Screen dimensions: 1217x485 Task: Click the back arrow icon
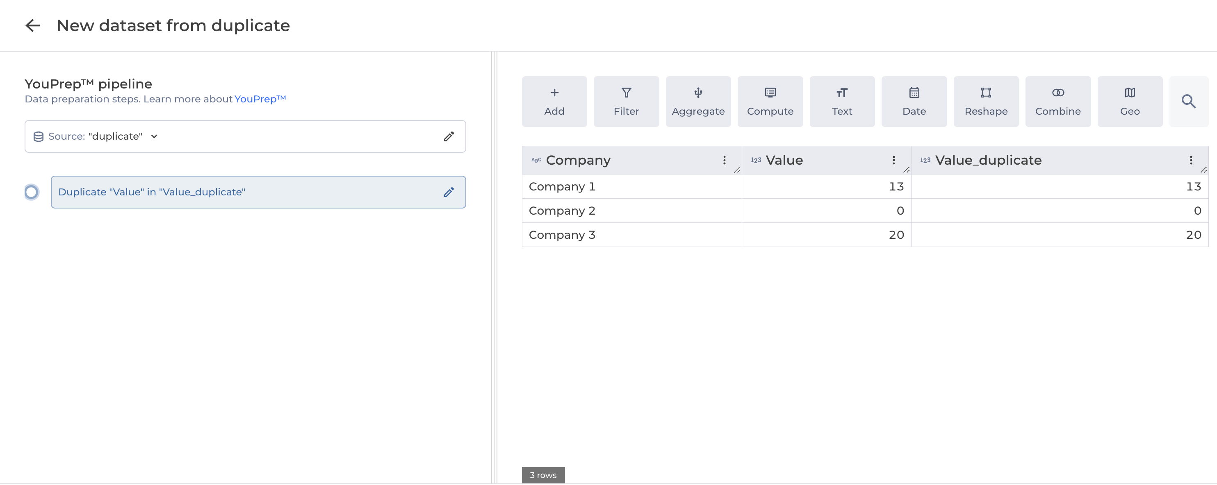click(33, 25)
